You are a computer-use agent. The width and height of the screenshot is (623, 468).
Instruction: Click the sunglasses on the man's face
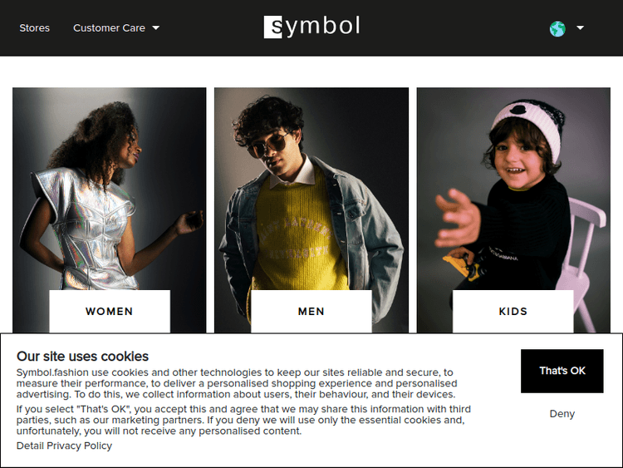[267, 145]
